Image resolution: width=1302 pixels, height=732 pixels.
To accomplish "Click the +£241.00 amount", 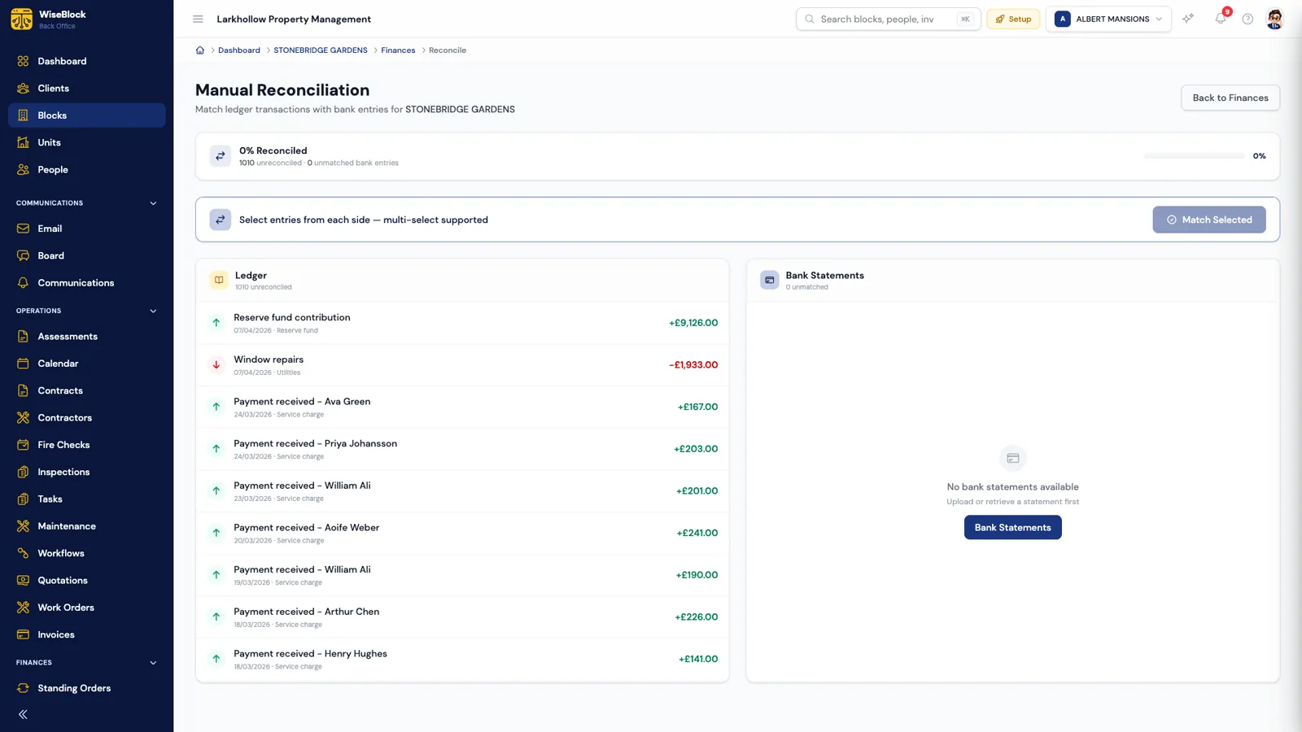I will 697,533.
